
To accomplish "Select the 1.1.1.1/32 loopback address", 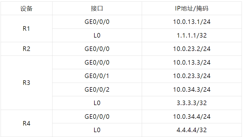I will (x=192, y=36).
